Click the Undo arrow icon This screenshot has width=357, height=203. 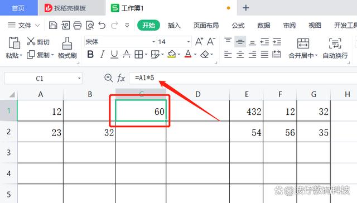pyautogui.click(x=102, y=25)
